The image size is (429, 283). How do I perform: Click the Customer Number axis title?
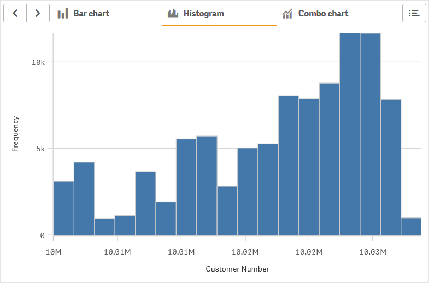click(x=237, y=269)
